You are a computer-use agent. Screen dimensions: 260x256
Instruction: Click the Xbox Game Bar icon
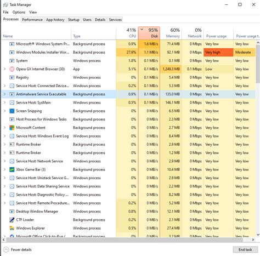[12, 169]
